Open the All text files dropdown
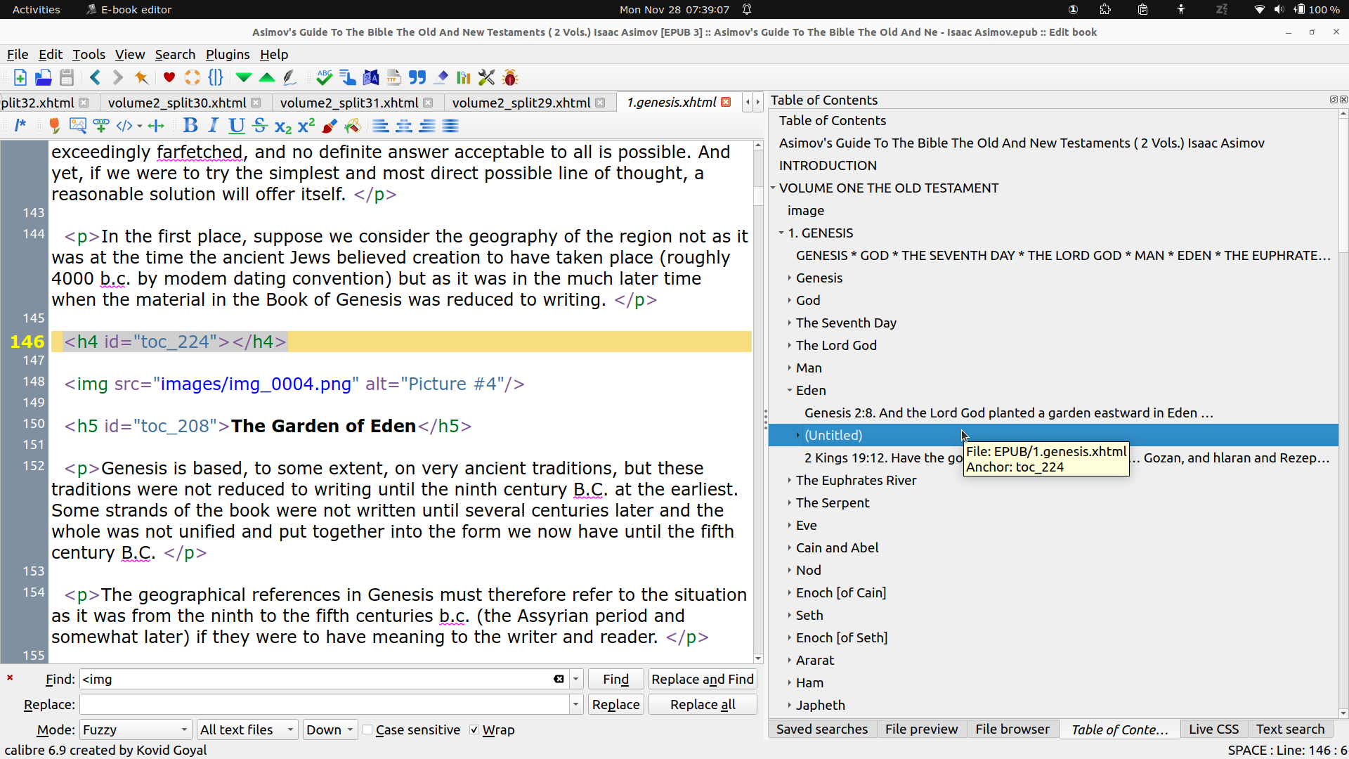Image resolution: width=1349 pixels, height=759 pixels. [x=247, y=729]
